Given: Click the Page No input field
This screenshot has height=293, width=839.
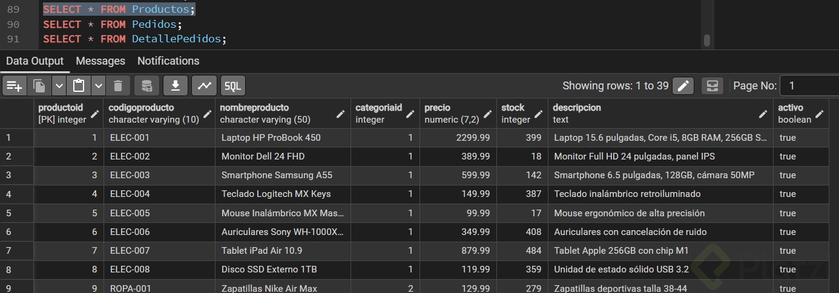Looking at the screenshot, I should [809, 86].
